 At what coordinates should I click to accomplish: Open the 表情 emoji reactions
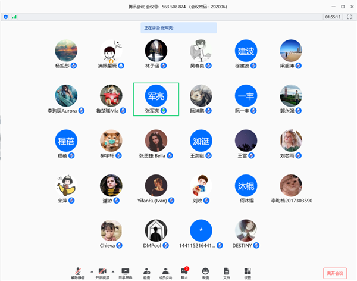click(x=205, y=272)
